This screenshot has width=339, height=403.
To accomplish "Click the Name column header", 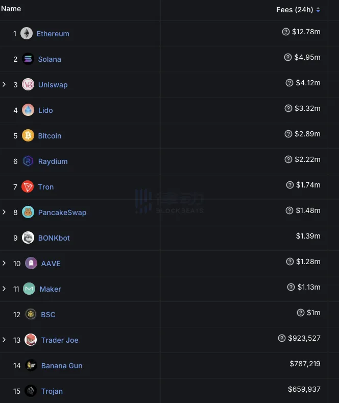I will tap(11, 9).
